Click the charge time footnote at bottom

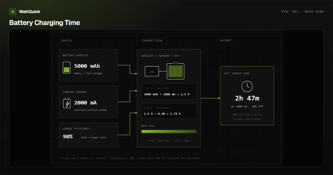130,158
